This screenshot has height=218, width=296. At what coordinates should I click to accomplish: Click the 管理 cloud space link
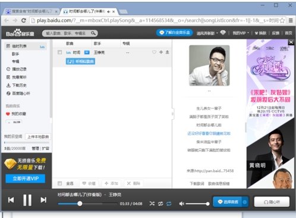(x=35, y=148)
